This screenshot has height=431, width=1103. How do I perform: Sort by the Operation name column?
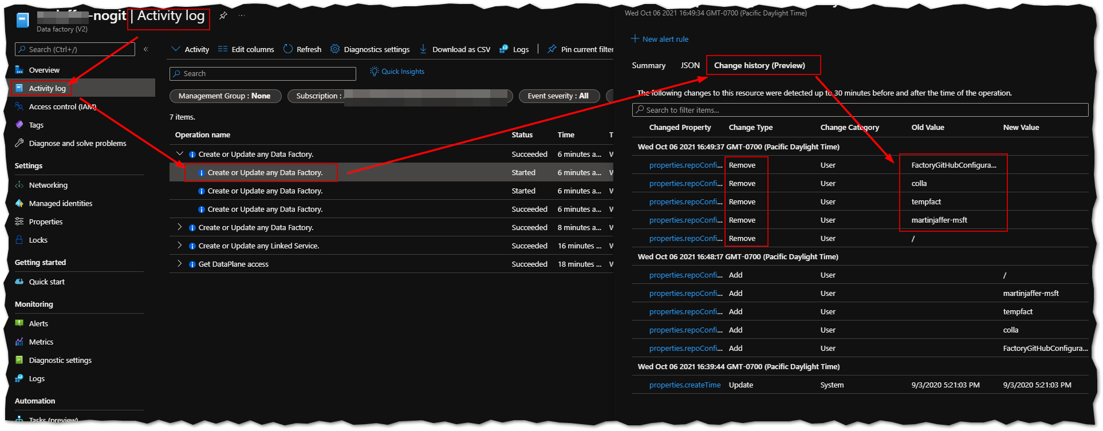[x=203, y=135]
